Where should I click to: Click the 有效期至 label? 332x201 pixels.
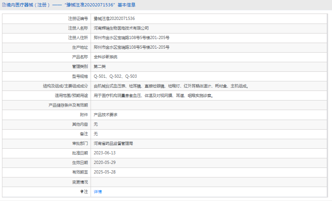tap(80, 172)
